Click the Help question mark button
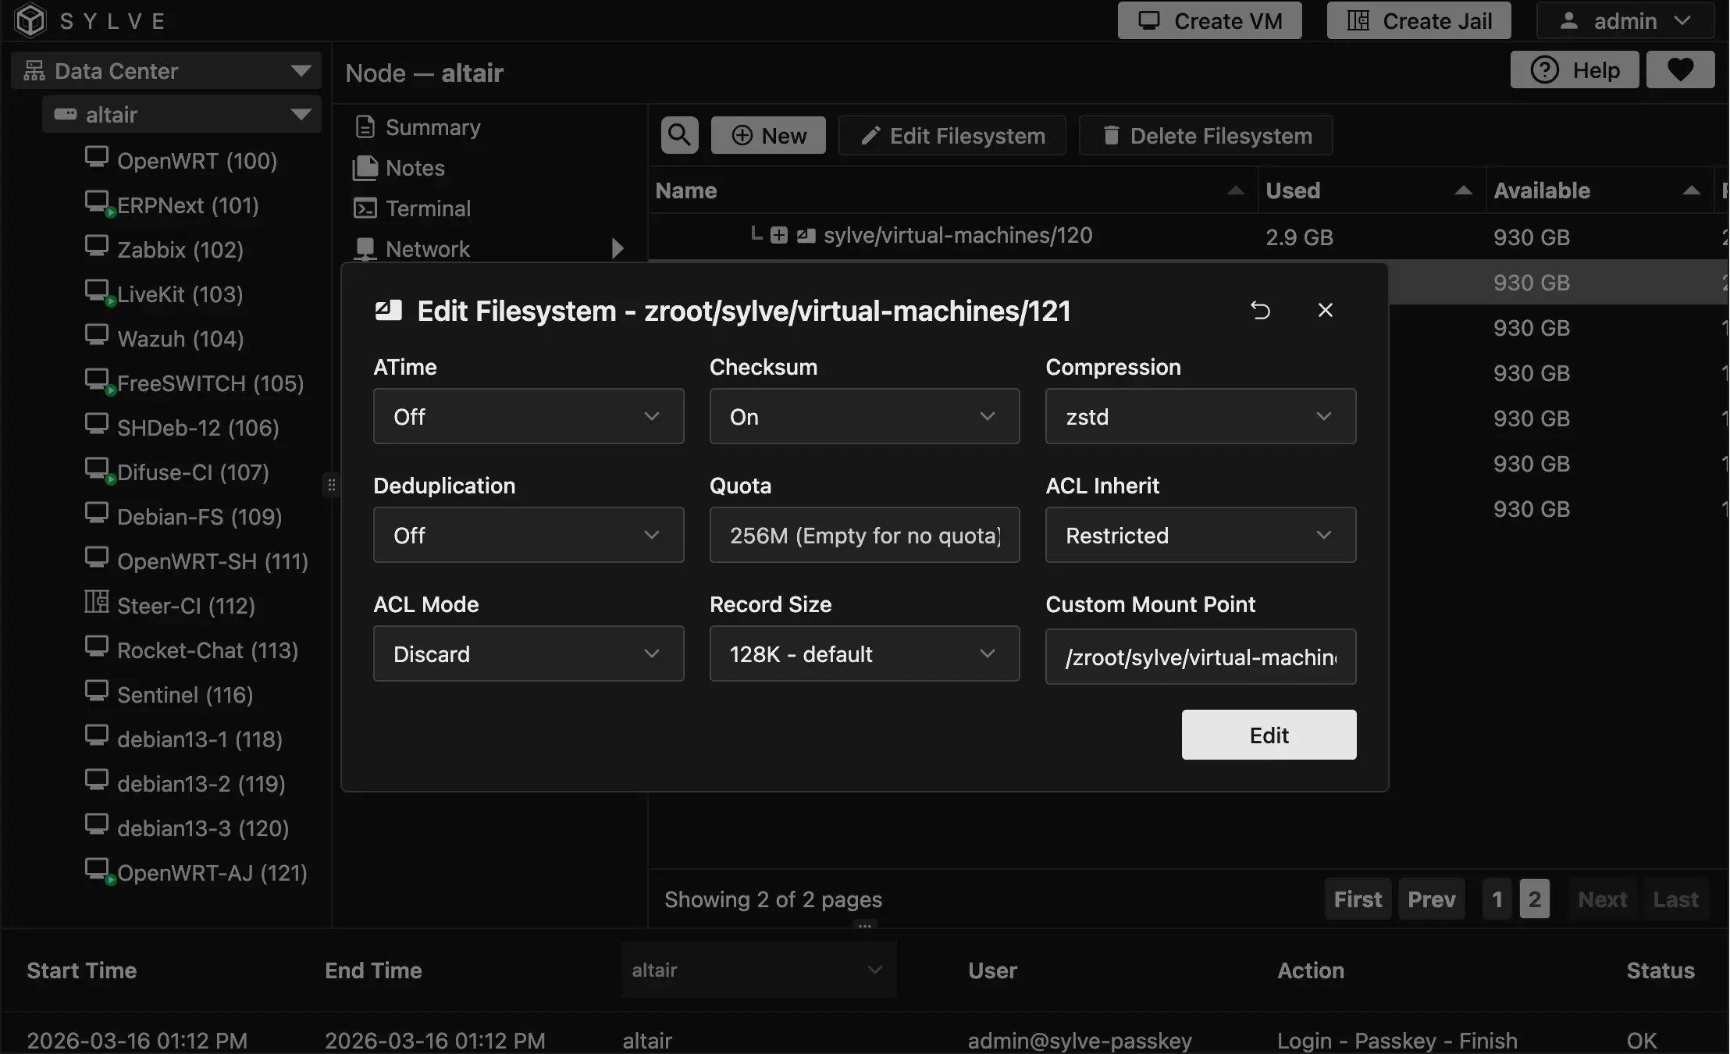Image resolution: width=1730 pixels, height=1054 pixels. pos(1574,70)
